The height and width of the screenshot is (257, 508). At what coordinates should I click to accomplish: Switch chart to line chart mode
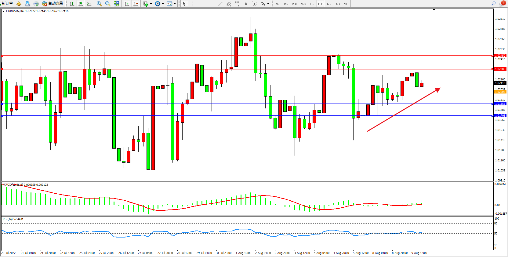89,4
